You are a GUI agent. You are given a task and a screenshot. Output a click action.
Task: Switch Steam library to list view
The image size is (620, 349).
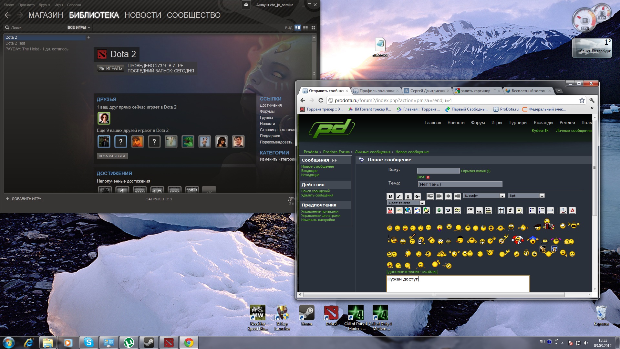pos(305,28)
